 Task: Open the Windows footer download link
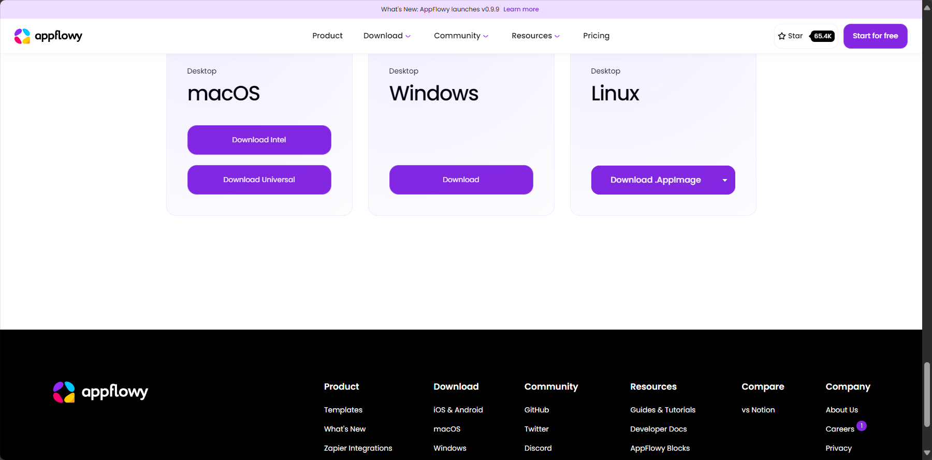point(450,448)
